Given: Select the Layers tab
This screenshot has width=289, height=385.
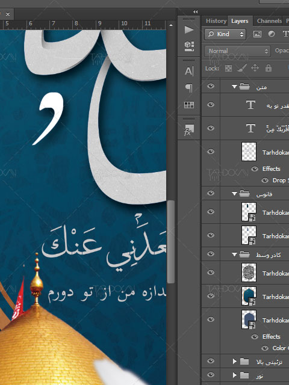Looking at the screenshot, I should click(x=240, y=21).
